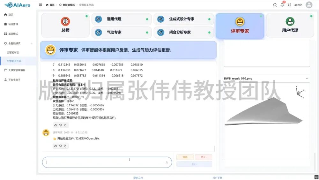Click the 生成式设计专家 tools icon
The image size is (319, 180).
pos(161,19)
